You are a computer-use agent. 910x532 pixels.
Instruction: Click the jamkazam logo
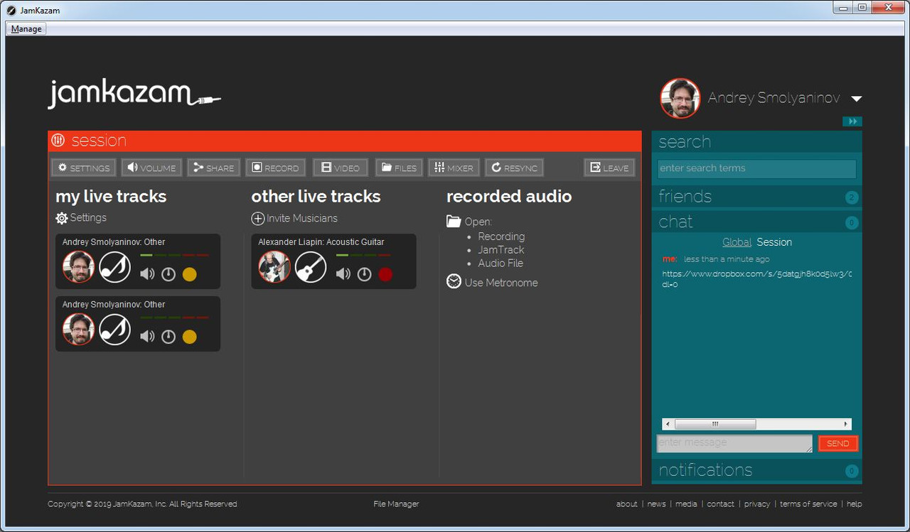(134, 94)
